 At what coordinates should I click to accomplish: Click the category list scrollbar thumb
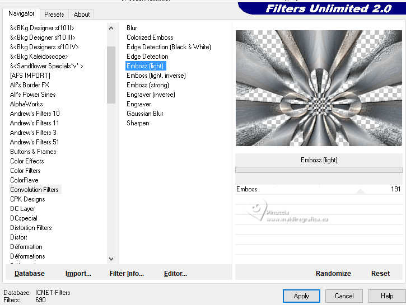[111, 75]
